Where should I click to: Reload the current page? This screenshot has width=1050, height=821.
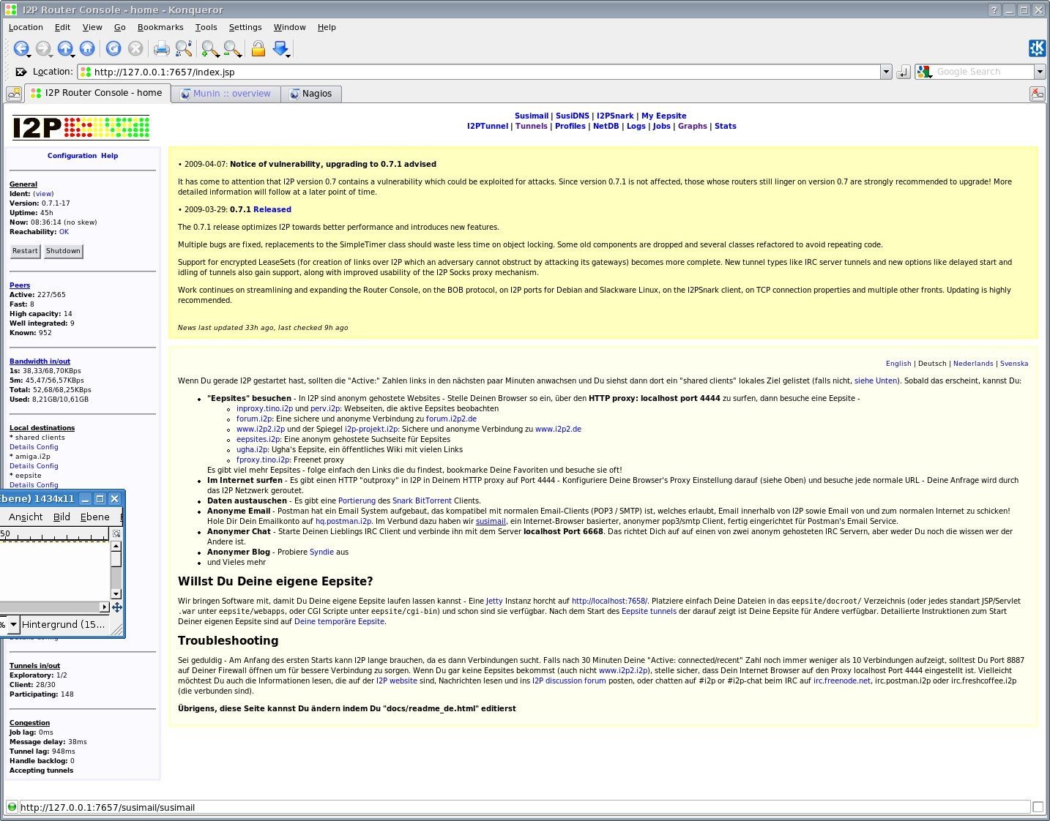coord(113,49)
